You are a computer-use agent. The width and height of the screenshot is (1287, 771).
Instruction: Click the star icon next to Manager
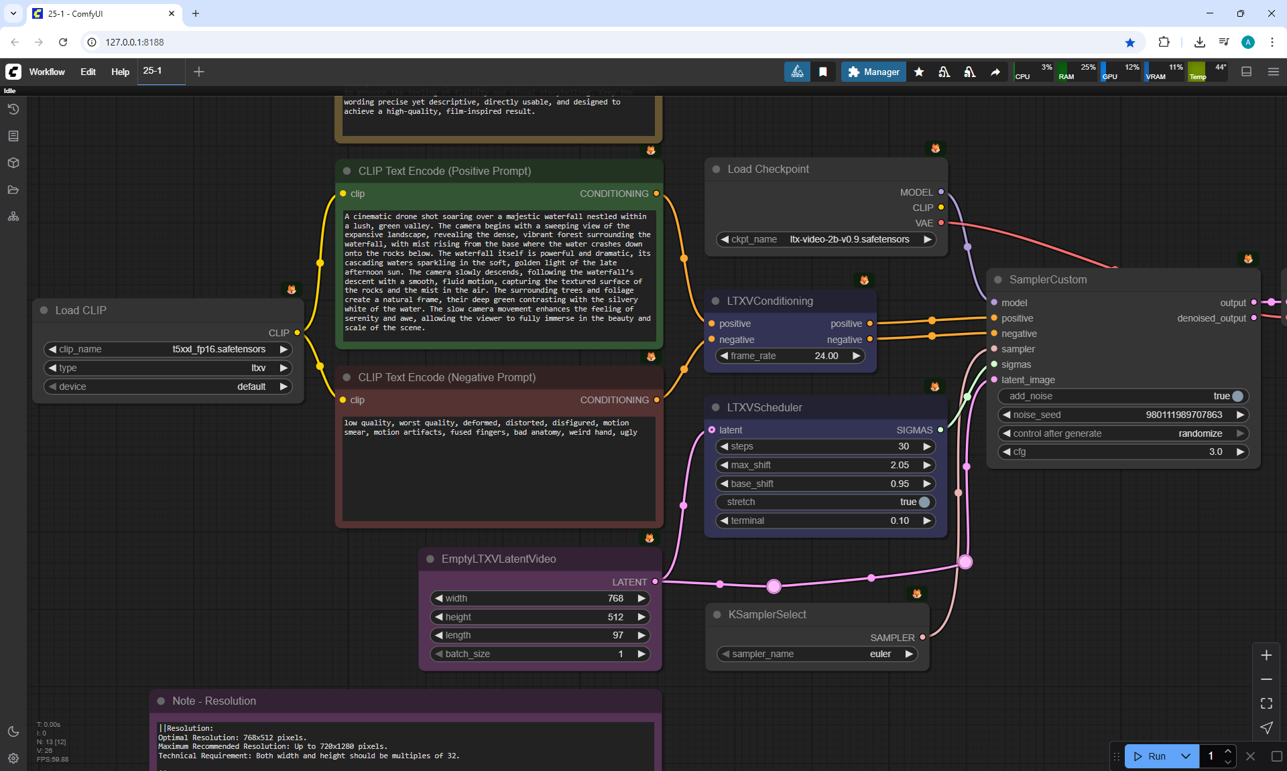pyautogui.click(x=919, y=72)
